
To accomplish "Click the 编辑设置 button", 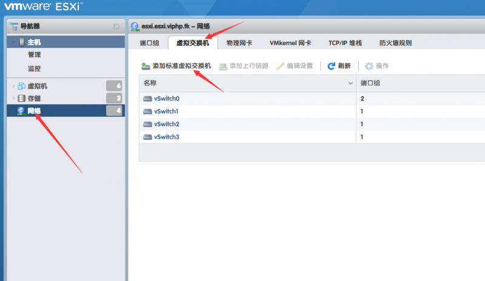I will pyautogui.click(x=295, y=66).
